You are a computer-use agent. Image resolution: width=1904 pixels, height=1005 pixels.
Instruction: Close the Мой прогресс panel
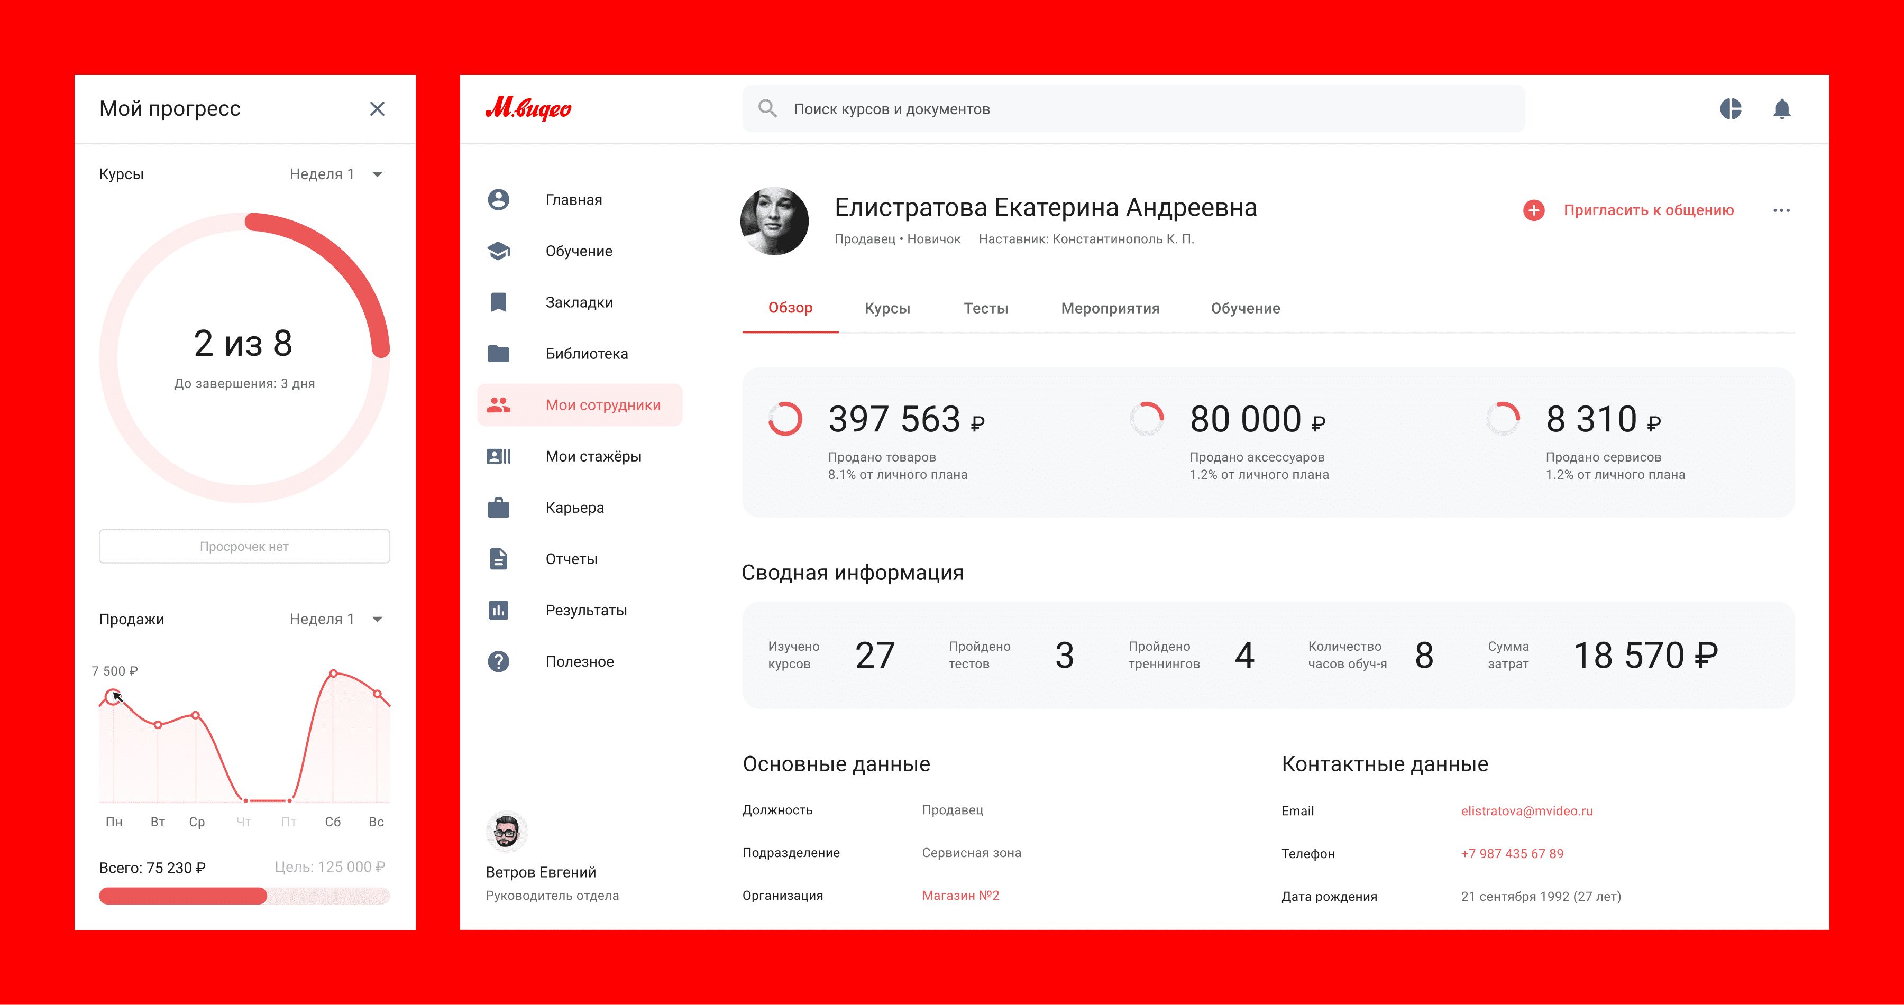(377, 109)
